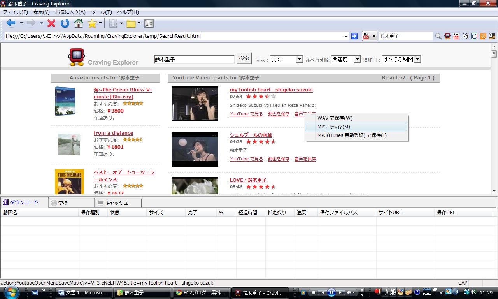Search Niconico using the TV face icon
Screen dimensions: 498x299
pyautogui.click(x=465, y=36)
